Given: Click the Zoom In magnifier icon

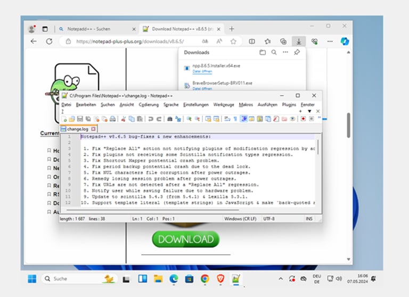Looking at the screenshot, I should [x=189, y=119].
